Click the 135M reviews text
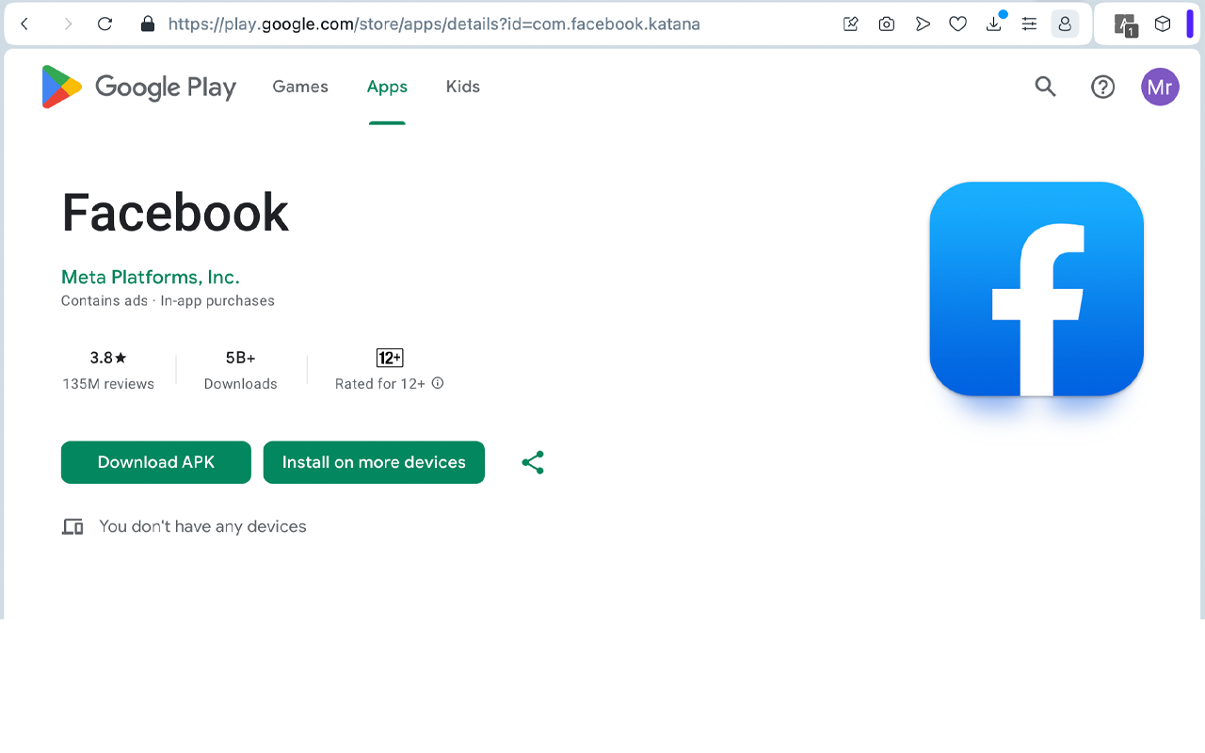Viewport: 1205px width, 753px height. (x=108, y=384)
